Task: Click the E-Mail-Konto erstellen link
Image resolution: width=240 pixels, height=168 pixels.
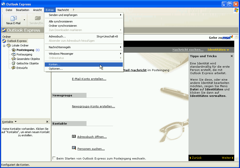Action: point(89,79)
